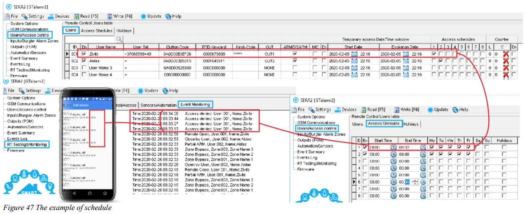Switch to the Holidays tab in the users window
This screenshot has width=525, height=214.
tap(124, 31)
